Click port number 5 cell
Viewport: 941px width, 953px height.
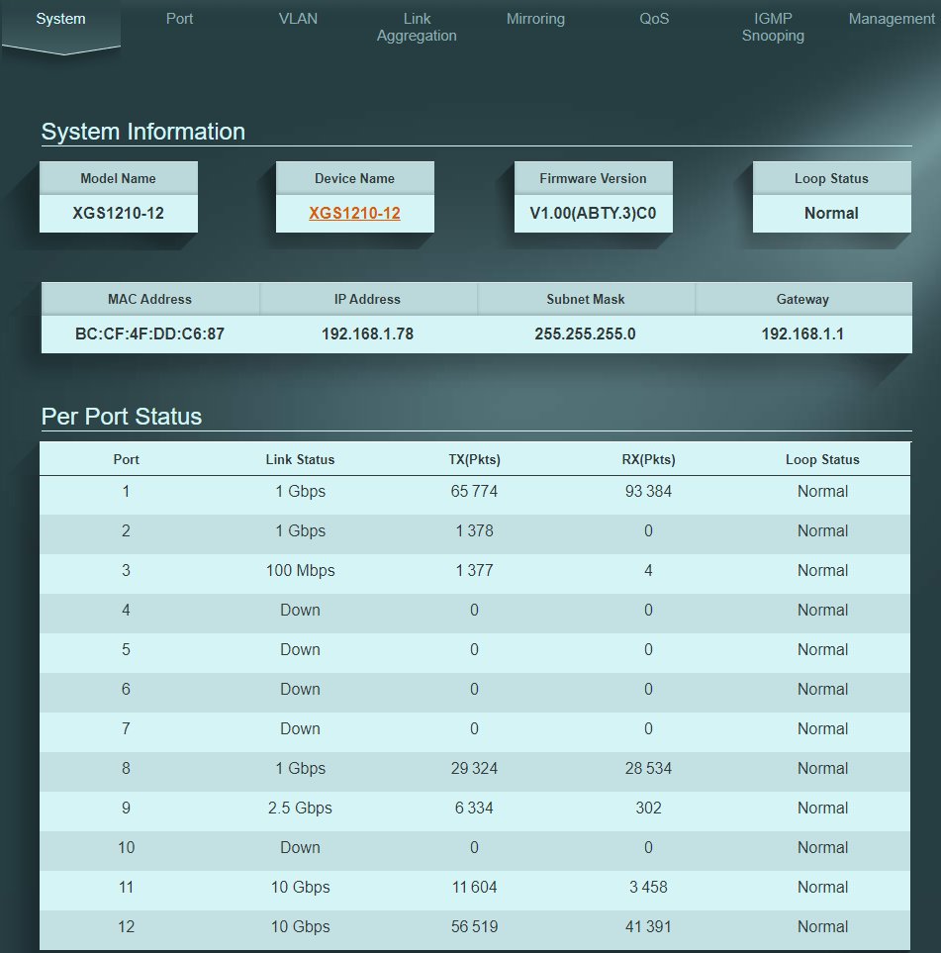[x=126, y=649]
